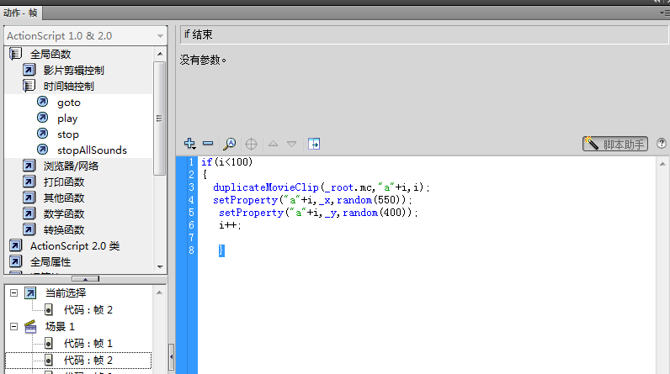Move selected action up with triangle arrow

click(273, 144)
